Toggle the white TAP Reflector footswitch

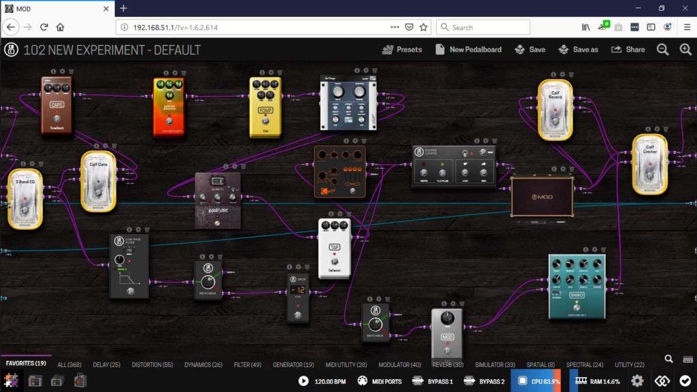(x=334, y=261)
